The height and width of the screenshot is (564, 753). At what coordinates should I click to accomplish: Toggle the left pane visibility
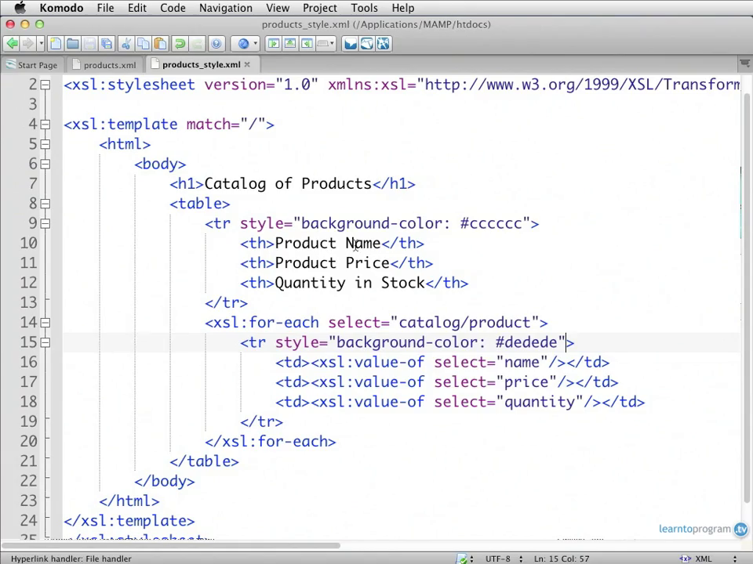tap(274, 44)
